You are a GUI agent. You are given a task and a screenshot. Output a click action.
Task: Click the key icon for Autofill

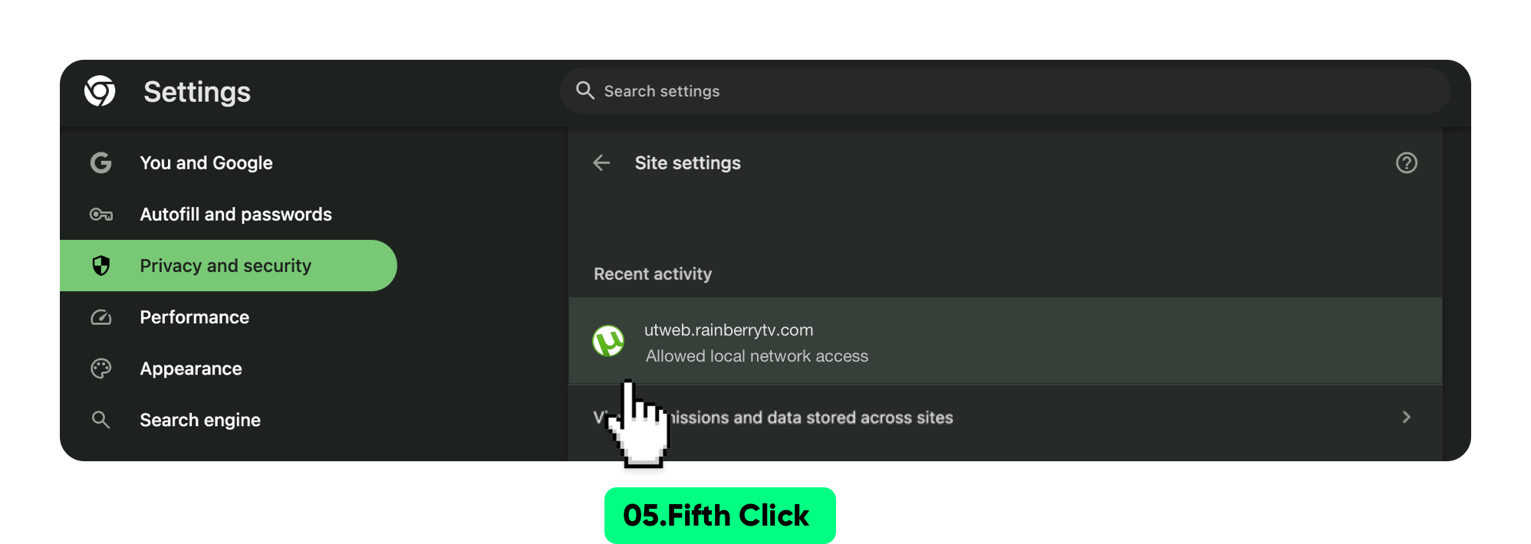(x=101, y=215)
